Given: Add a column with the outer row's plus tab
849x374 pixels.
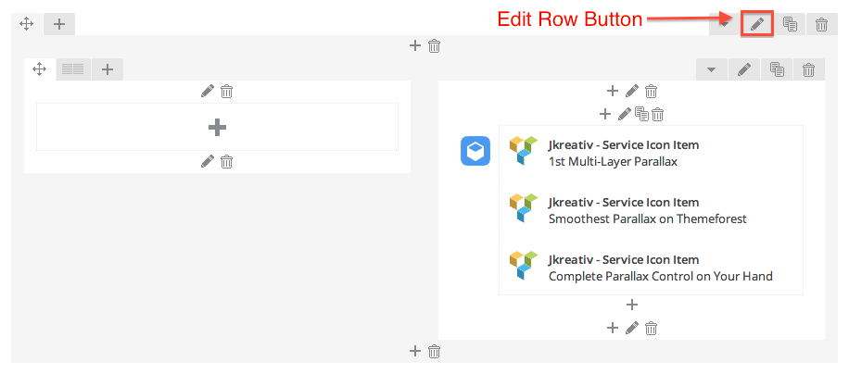Looking at the screenshot, I should (58, 24).
